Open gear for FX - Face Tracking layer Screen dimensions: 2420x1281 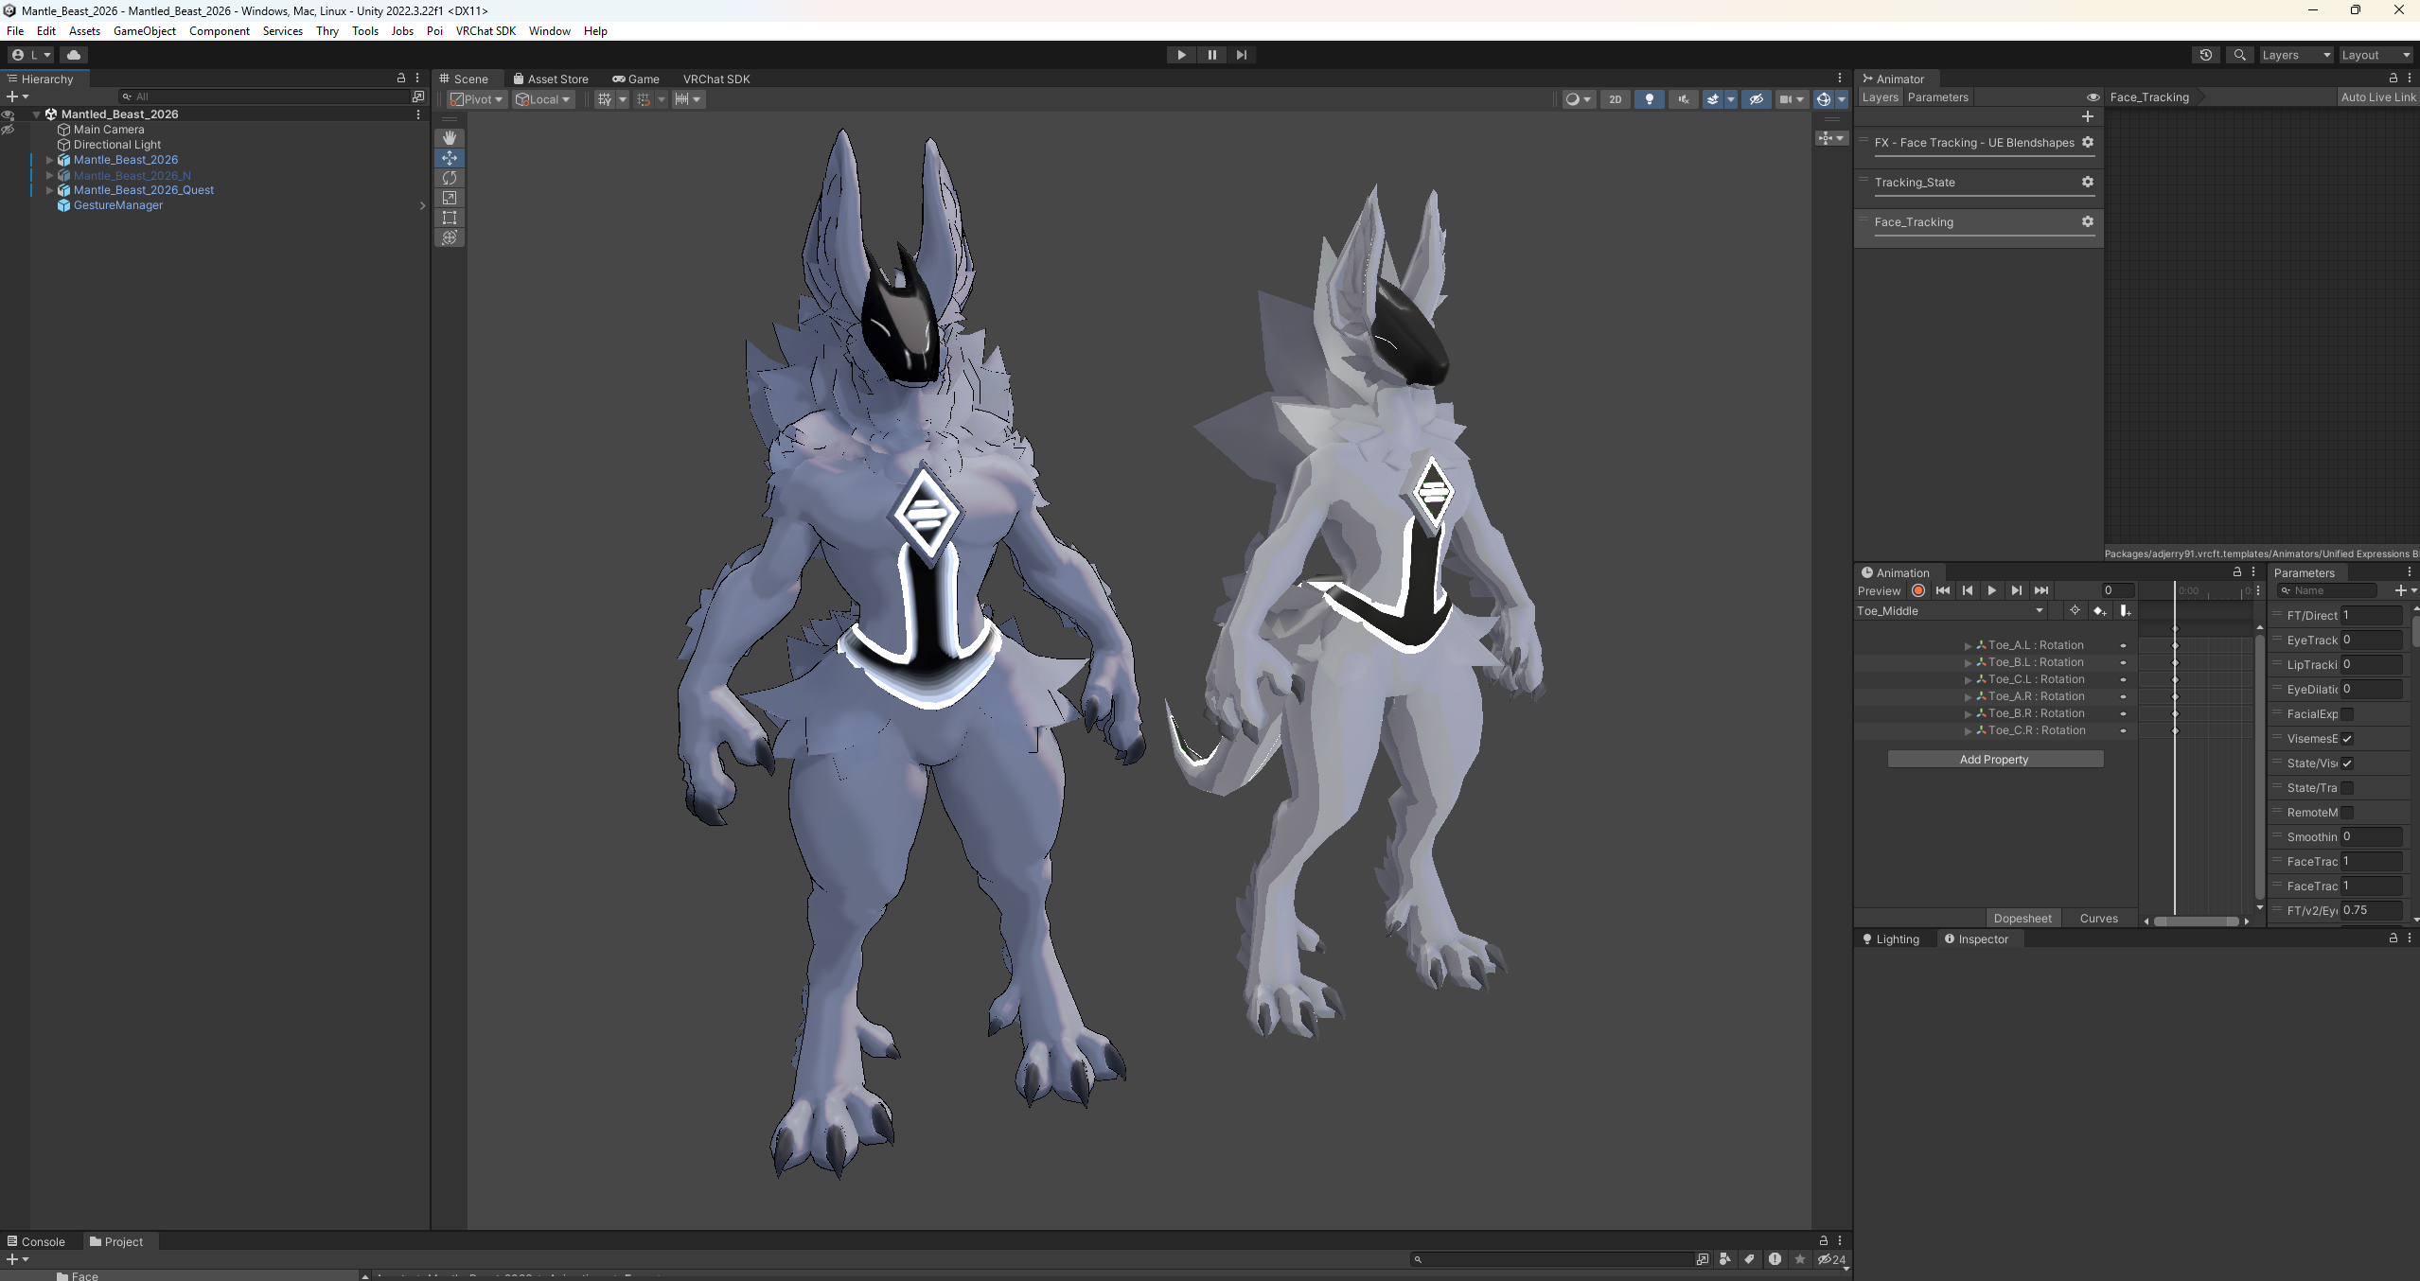click(x=2088, y=142)
